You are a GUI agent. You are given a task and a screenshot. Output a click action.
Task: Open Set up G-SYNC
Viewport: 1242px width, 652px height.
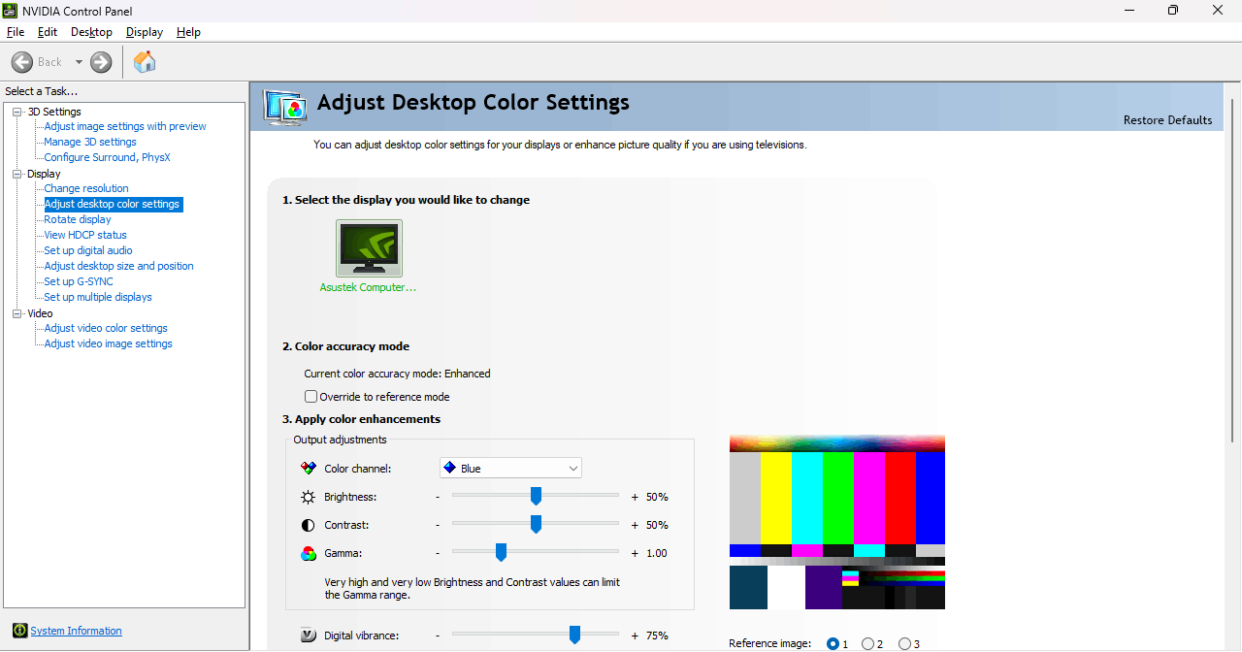click(x=79, y=281)
